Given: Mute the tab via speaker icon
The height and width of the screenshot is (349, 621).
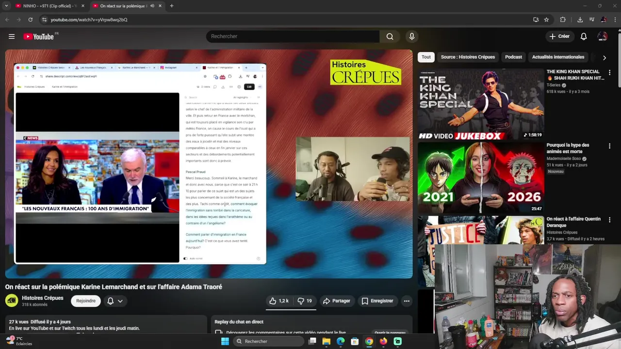Looking at the screenshot, I should pos(152,6).
